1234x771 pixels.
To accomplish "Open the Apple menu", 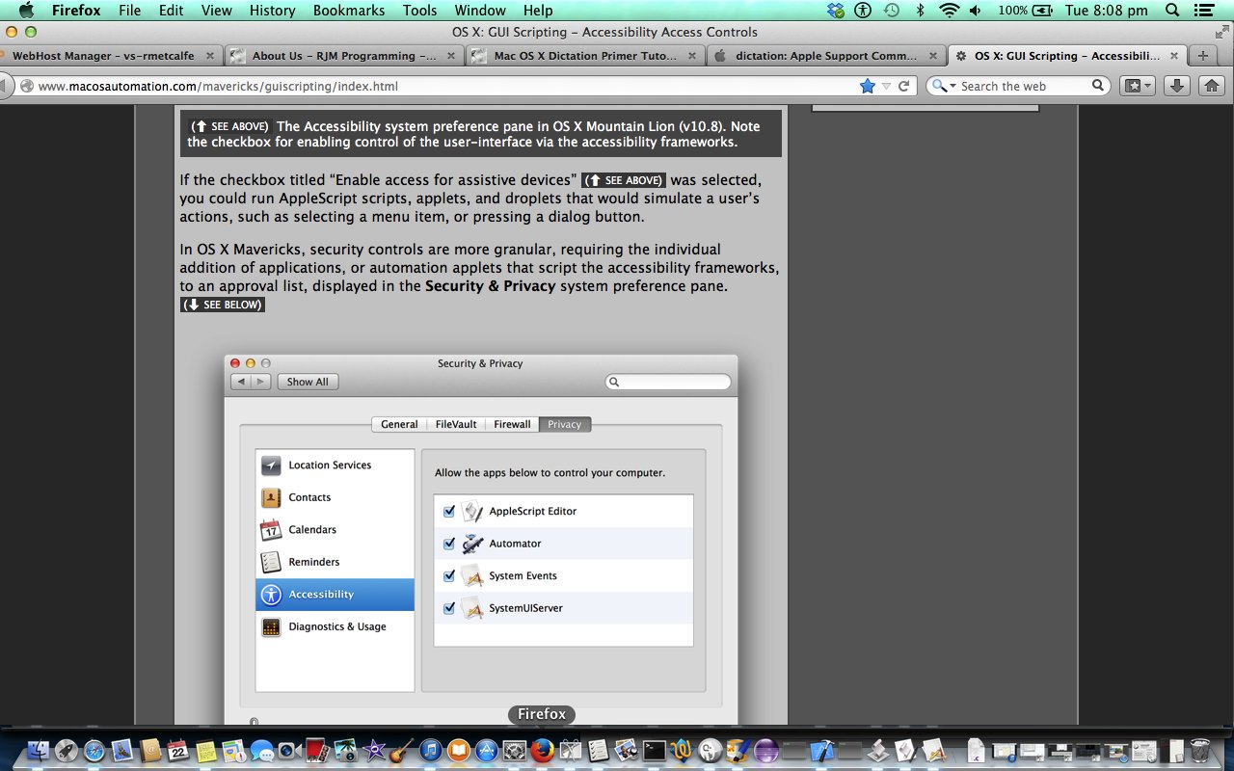I will (26, 11).
